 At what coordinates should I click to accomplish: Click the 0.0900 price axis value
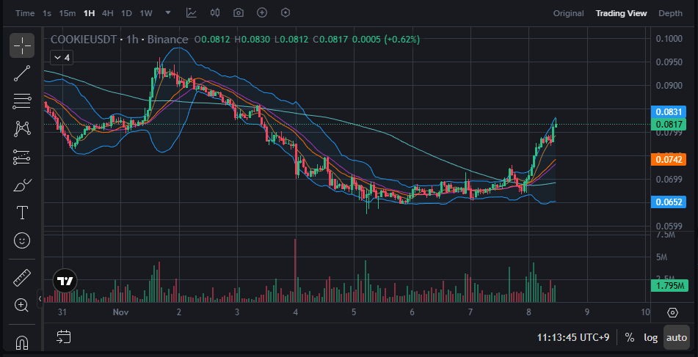point(669,85)
